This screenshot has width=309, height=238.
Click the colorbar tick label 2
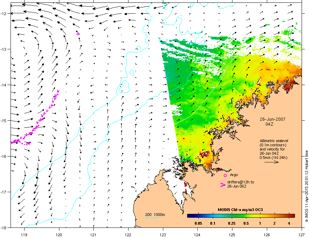(x=274, y=223)
